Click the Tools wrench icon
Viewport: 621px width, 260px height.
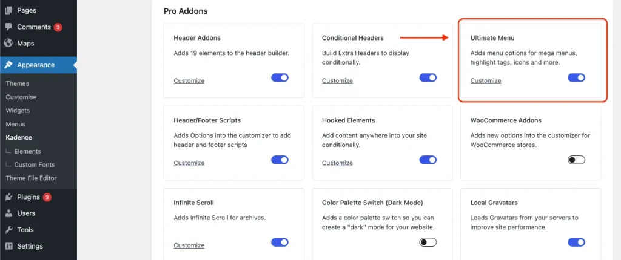[8, 230]
